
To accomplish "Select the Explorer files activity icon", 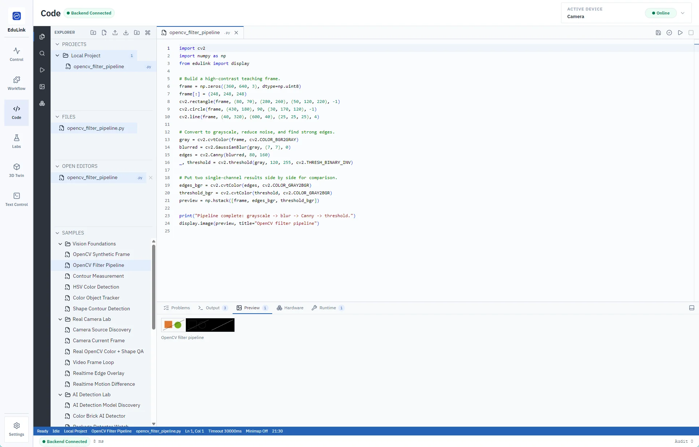I will click(x=42, y=37).
